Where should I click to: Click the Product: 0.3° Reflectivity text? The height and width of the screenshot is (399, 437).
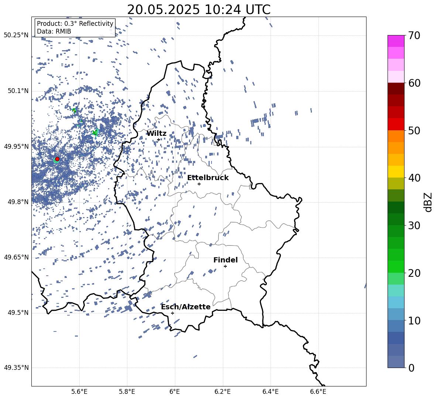click(x=75, y=24)
